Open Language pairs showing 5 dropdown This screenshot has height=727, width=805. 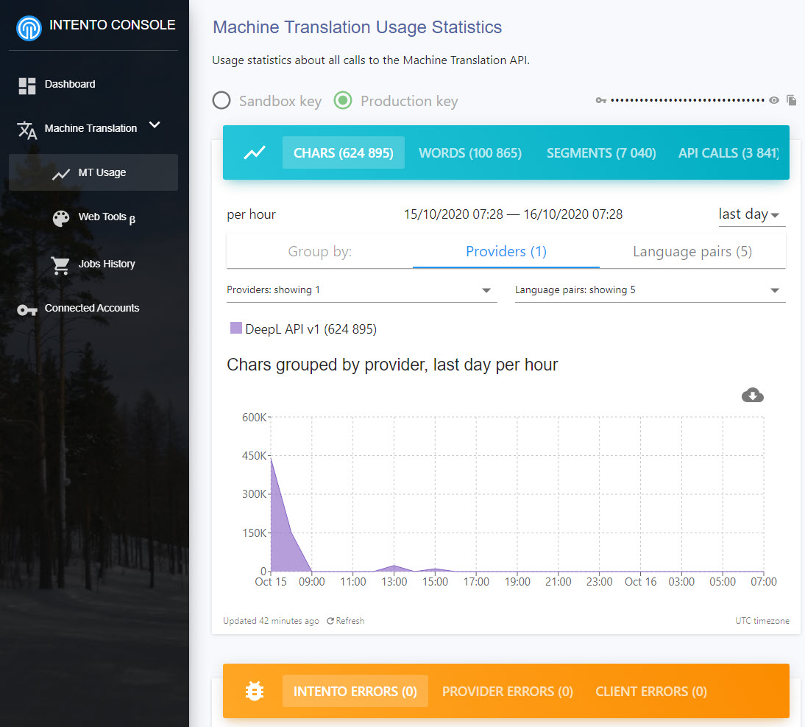point(650,290)
